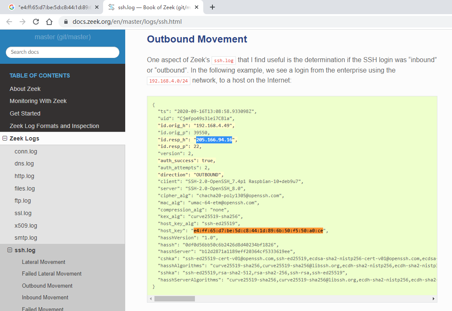Image resolution: width=452 pixels, height=311 pixels.
Task: Open Zeek Log Formats and Inspection
Action: (x=54, y=126)
